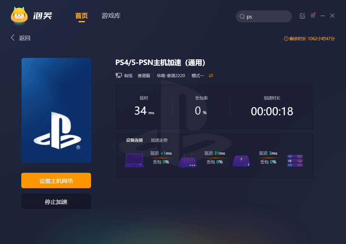The width and height of the screenshot is (346, 244).
Task: Open the hamburger menu with red dot
Action: 313,15
